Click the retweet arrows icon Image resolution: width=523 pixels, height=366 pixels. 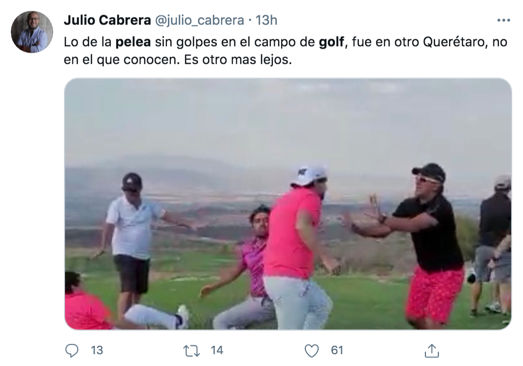point(192,351)
